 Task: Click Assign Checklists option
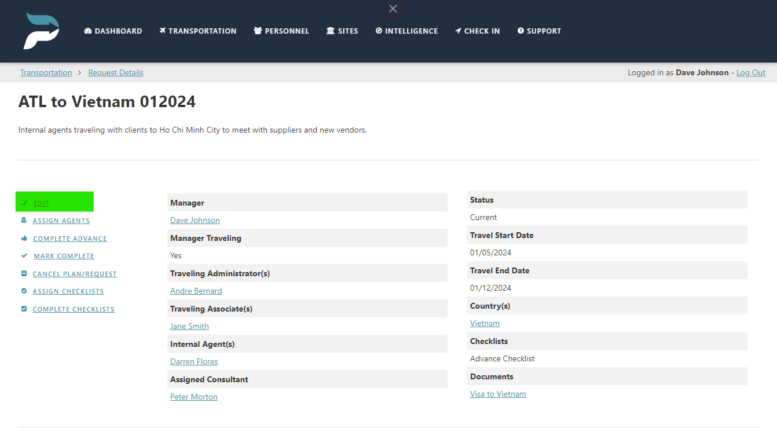[68, 291]
